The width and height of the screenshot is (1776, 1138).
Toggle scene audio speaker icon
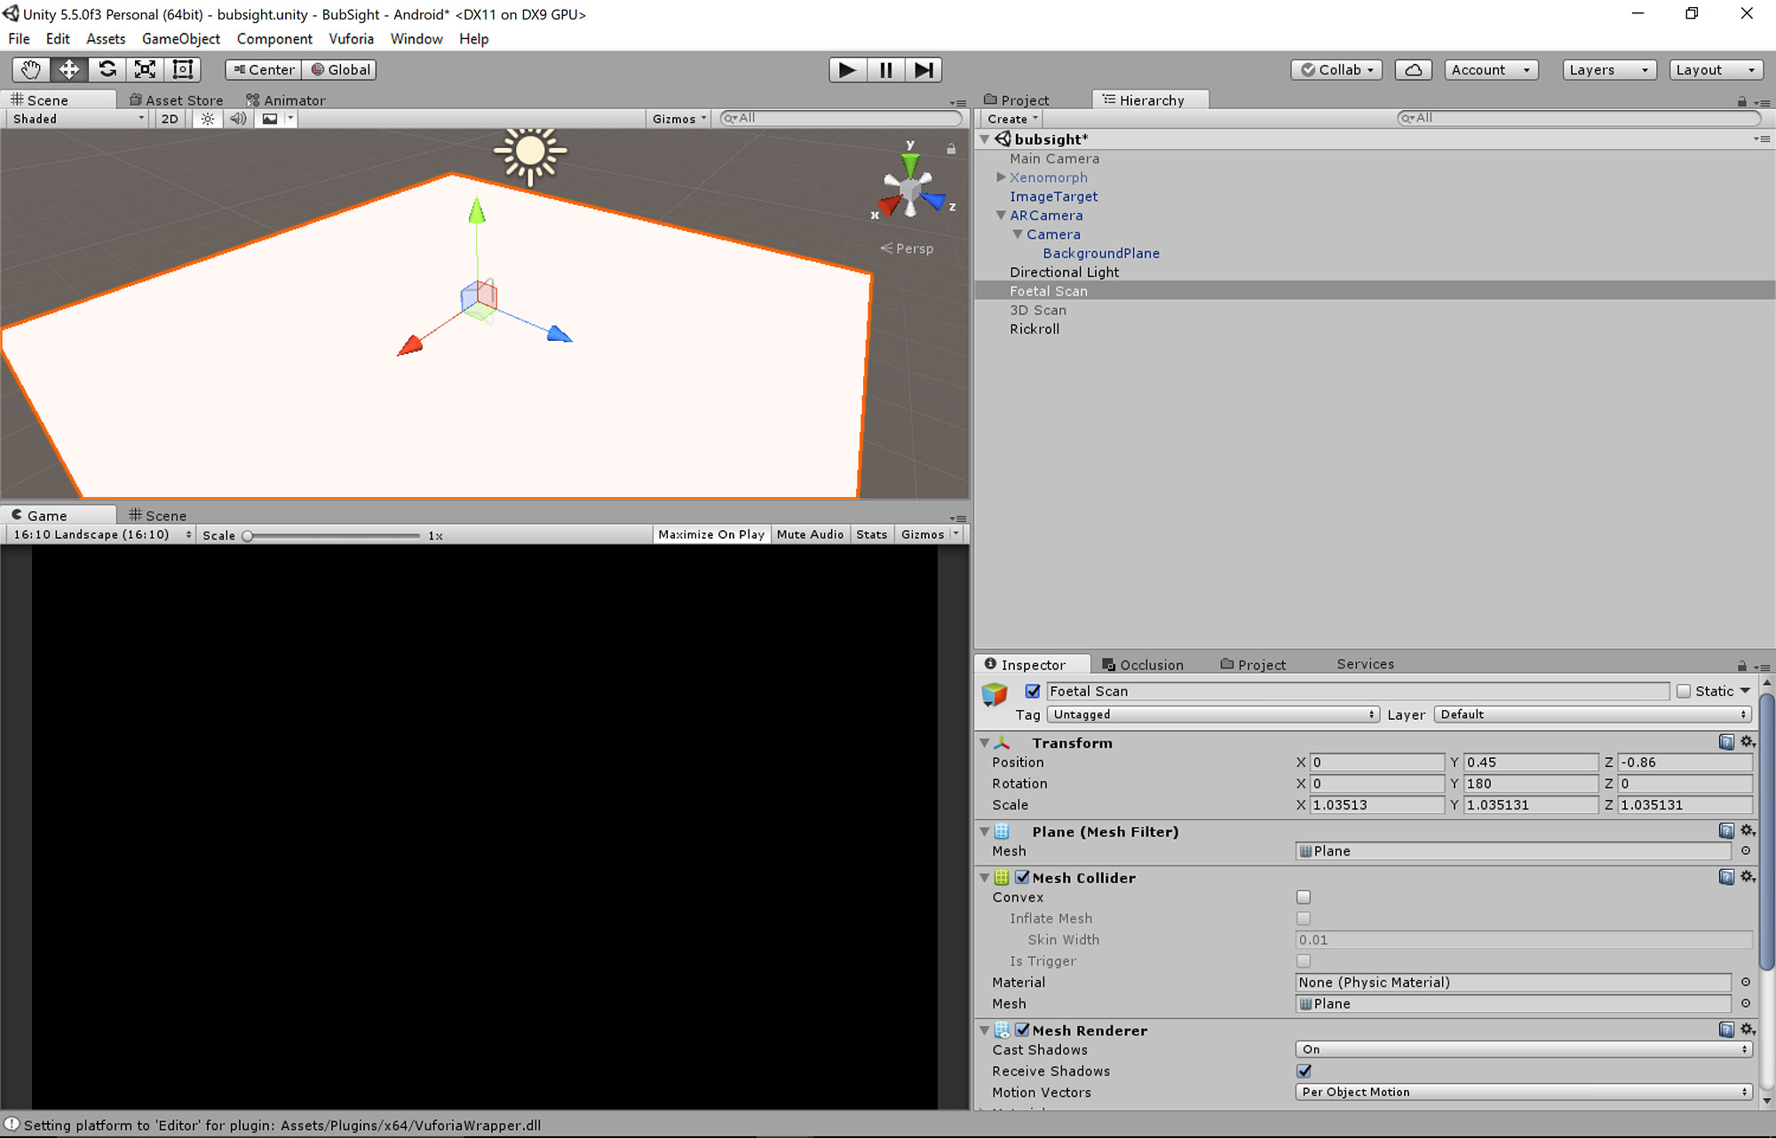pos(238,119)
